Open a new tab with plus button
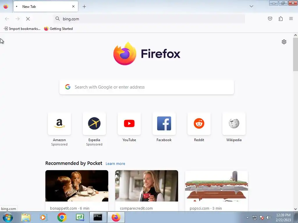This screenshot has height=223, width=298. pyautogui.click(x=84, y=7)
